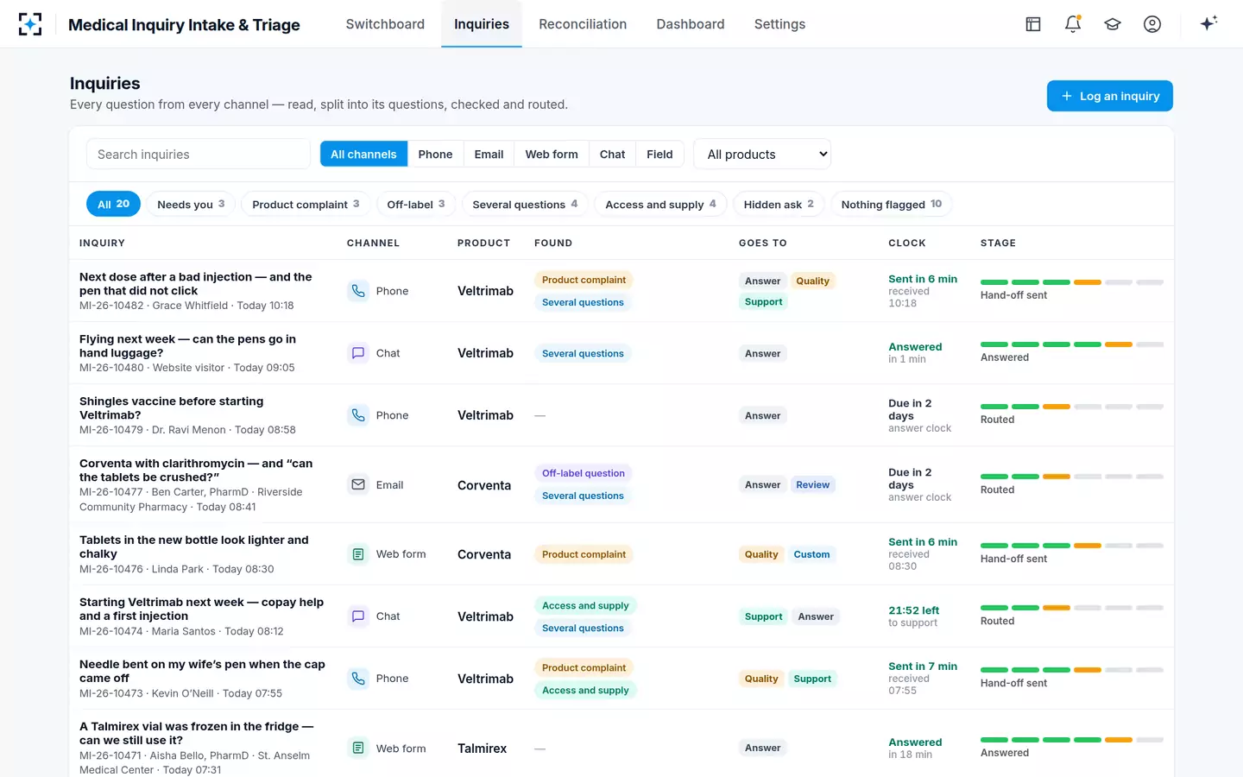Screen dimensions: 1243x777
Task: Open the Settings tab
Action: (779, 24)
